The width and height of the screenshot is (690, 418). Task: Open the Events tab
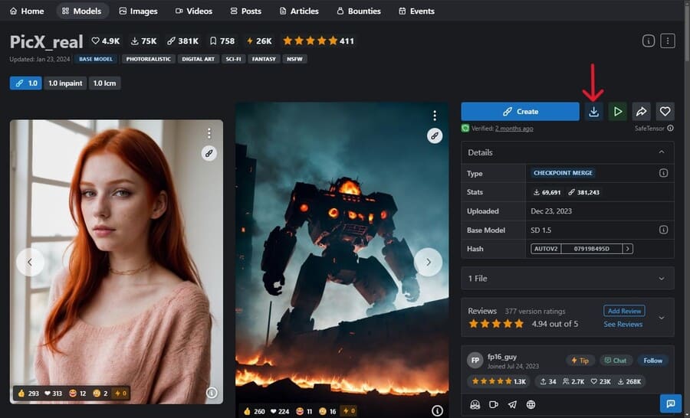pos(416,11)
